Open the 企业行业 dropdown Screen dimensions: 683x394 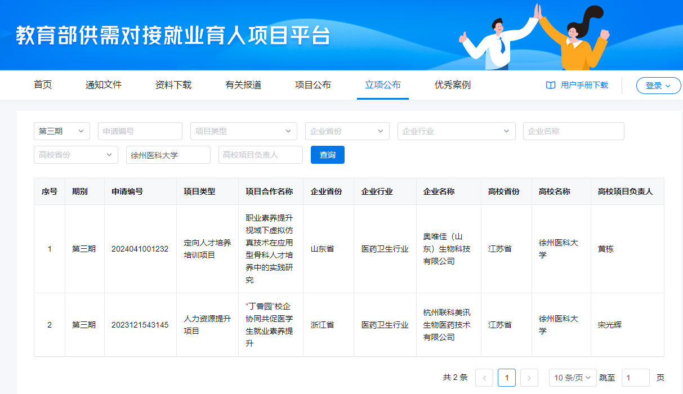[456, 131]
